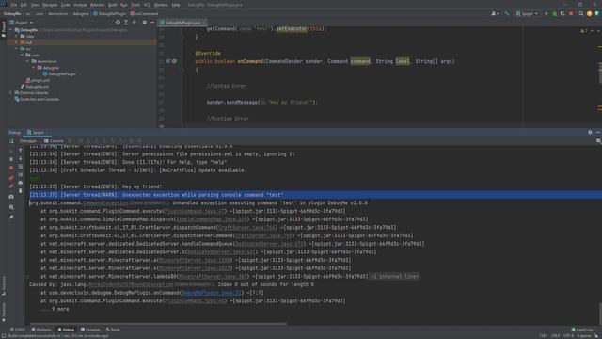
Task: Select DebugMePlugin class in tree
Action: coord(59,73)
